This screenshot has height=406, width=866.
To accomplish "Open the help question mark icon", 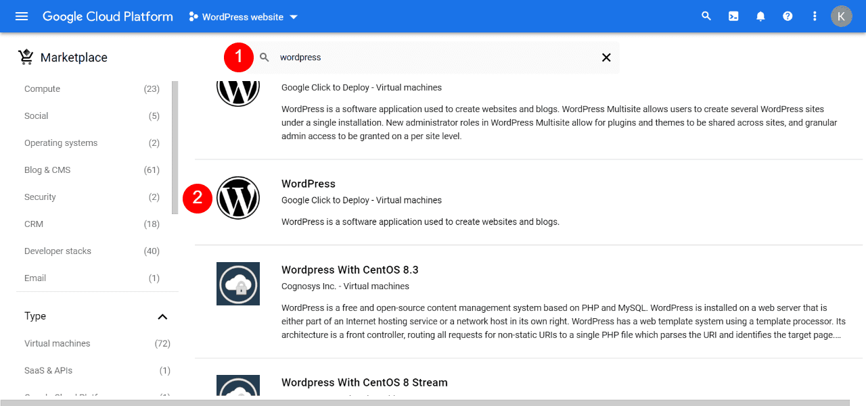I will tap(787, 16).
